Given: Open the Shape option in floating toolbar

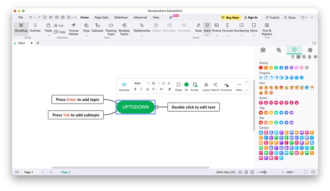Looking at the screenshot, I should 178,86.
